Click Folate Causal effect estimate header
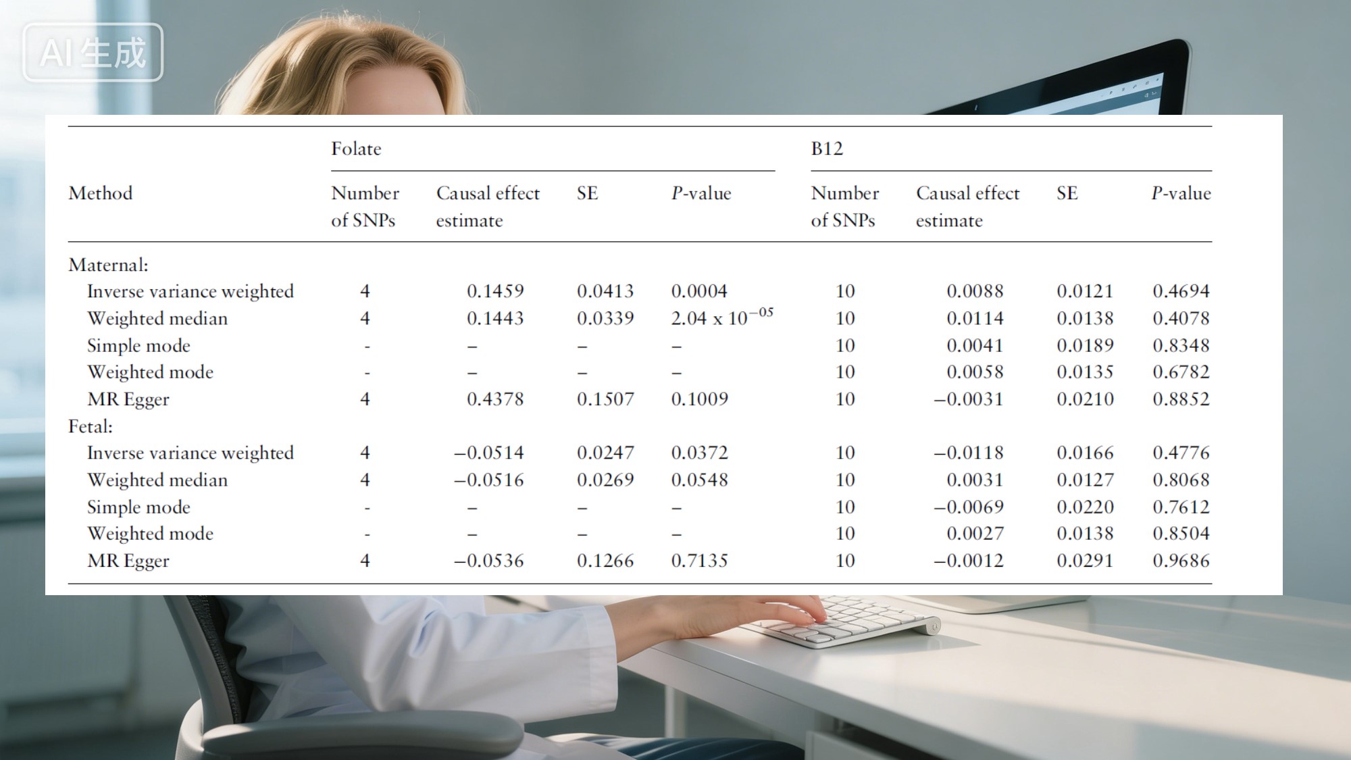The image size is (1351, 760). click(x=487, y=206)
